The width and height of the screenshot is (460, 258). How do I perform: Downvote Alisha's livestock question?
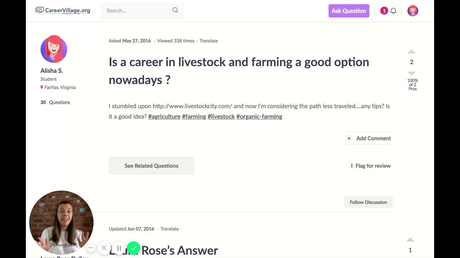pyautogui.click(x=411, y=73)
